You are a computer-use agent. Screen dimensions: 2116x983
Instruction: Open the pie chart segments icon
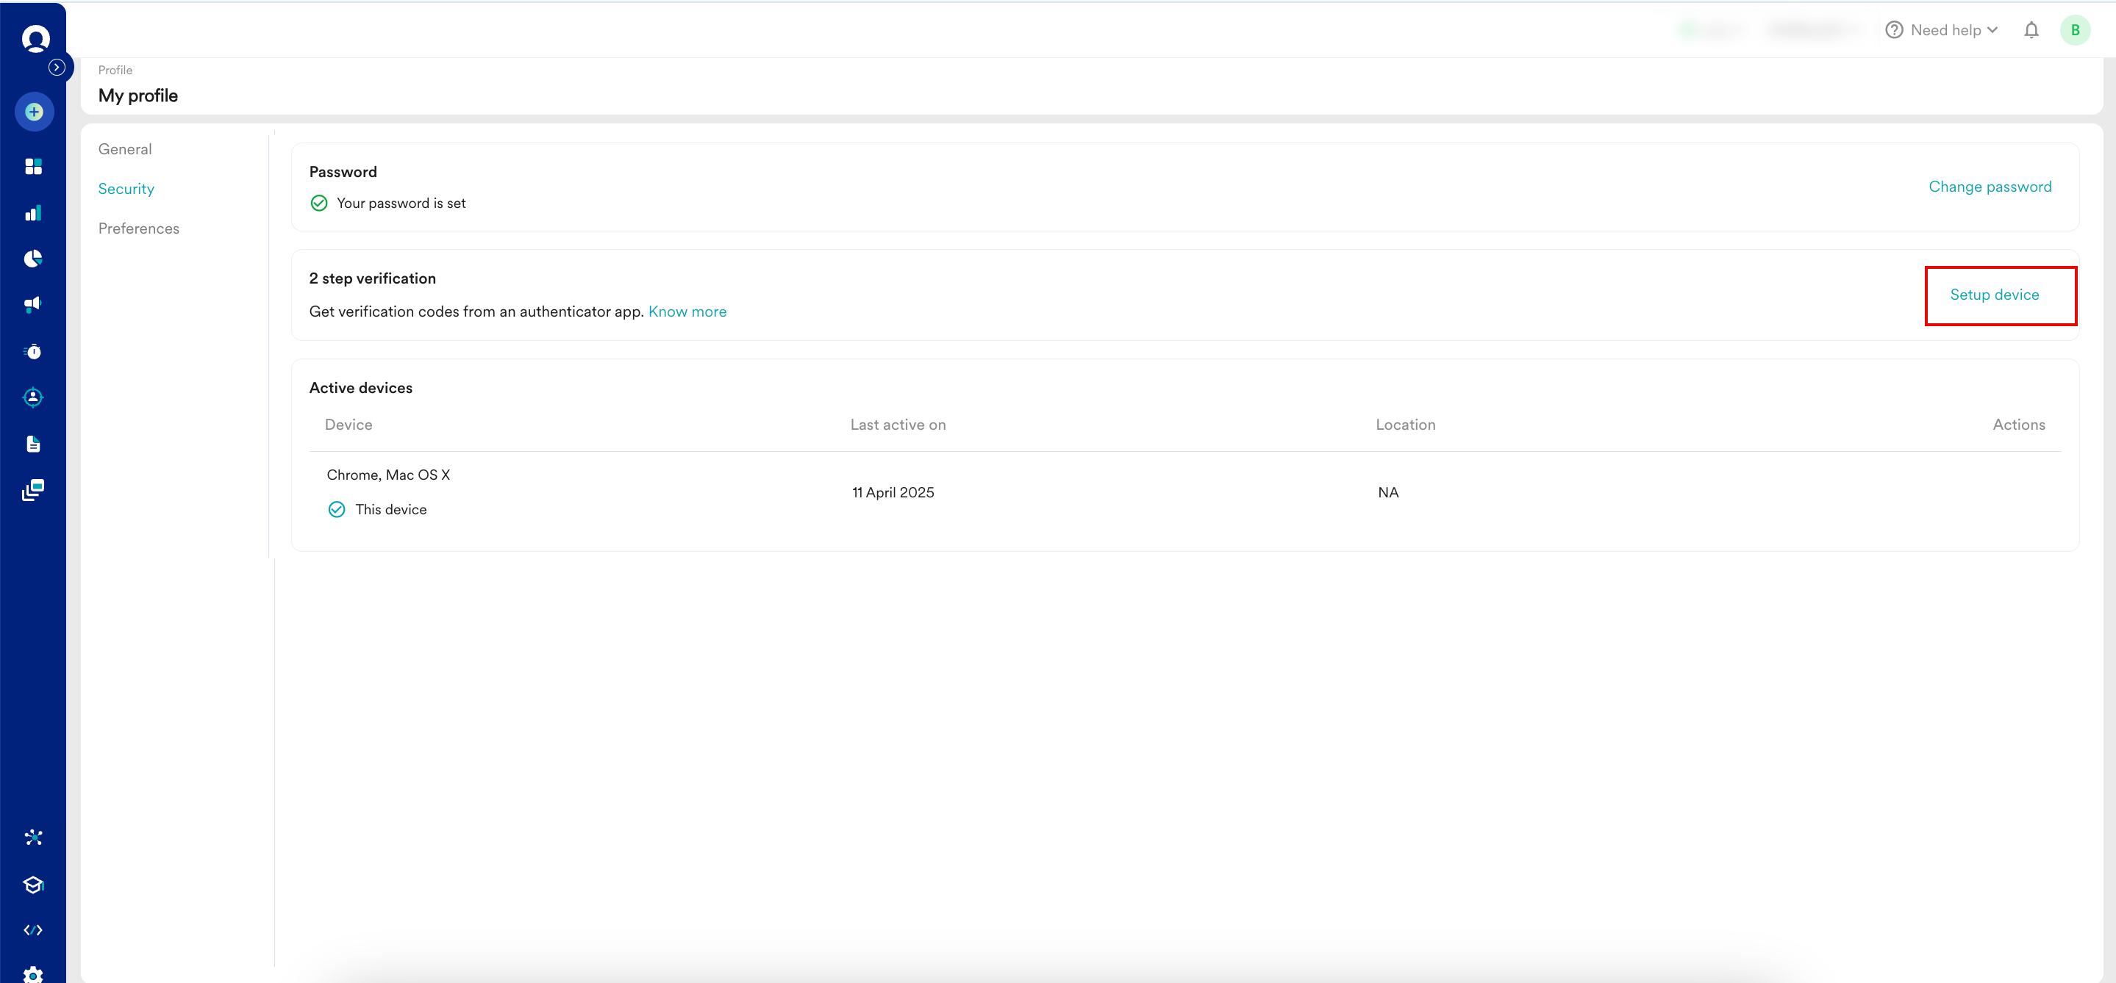coord(34,259)
